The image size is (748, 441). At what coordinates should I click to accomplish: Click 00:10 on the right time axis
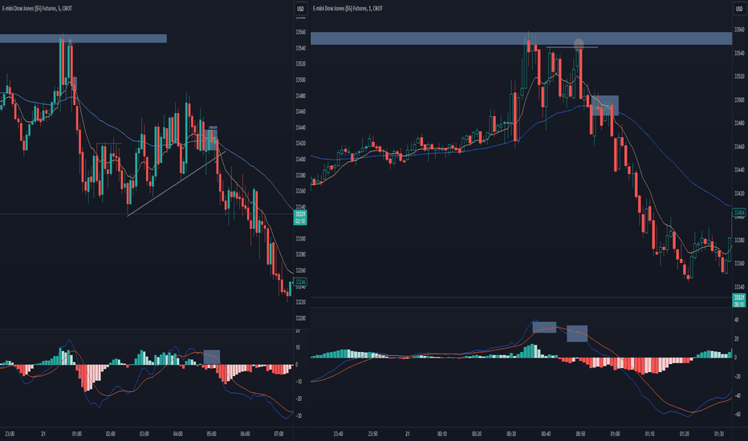442,434
